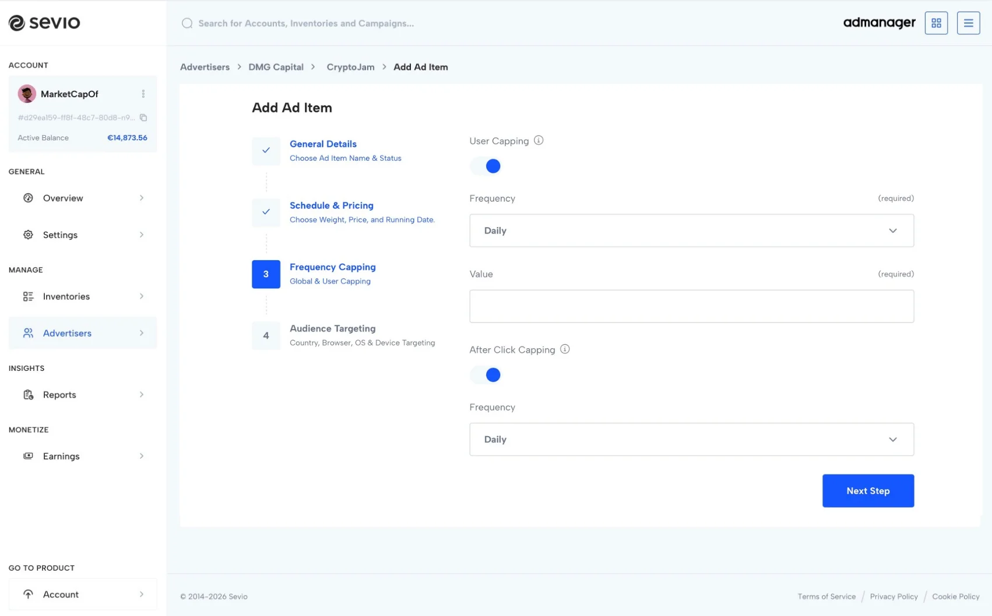Click the Earnings money icon
Screen dimensions: 992x616
[x=28, y=456]
